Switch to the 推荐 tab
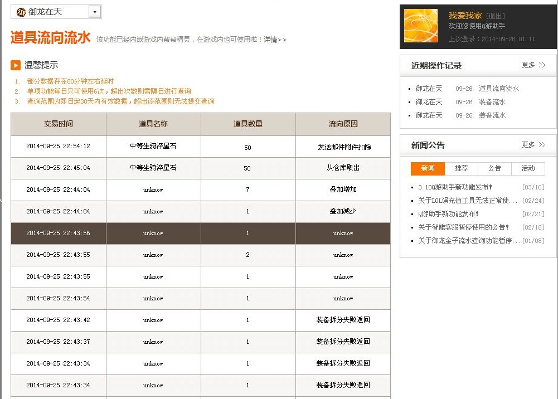Screen dimensions: 558x399 pyautogui.click(x=461, y=168)
